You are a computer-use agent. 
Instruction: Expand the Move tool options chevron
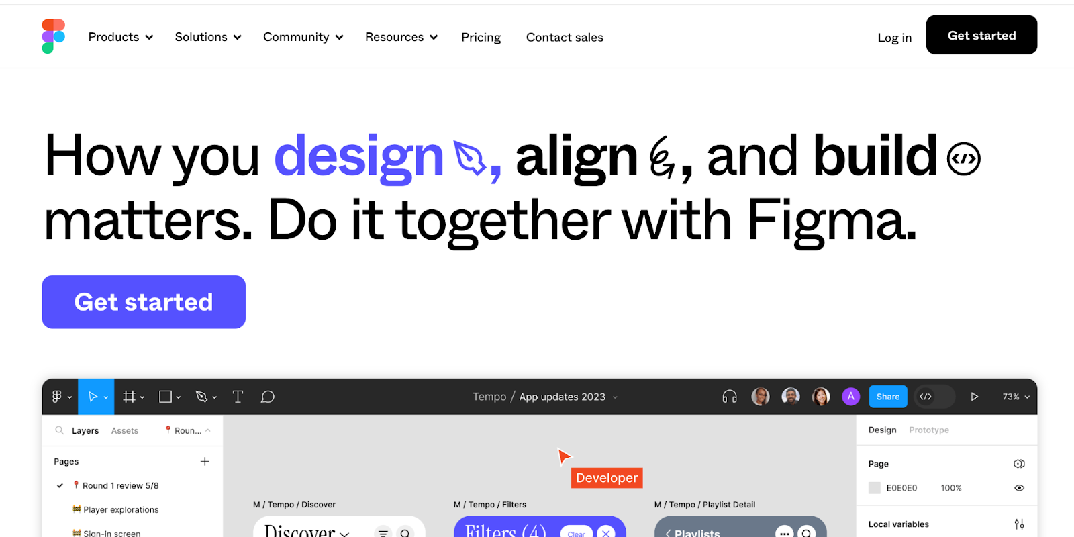click(x=106, y=397)
